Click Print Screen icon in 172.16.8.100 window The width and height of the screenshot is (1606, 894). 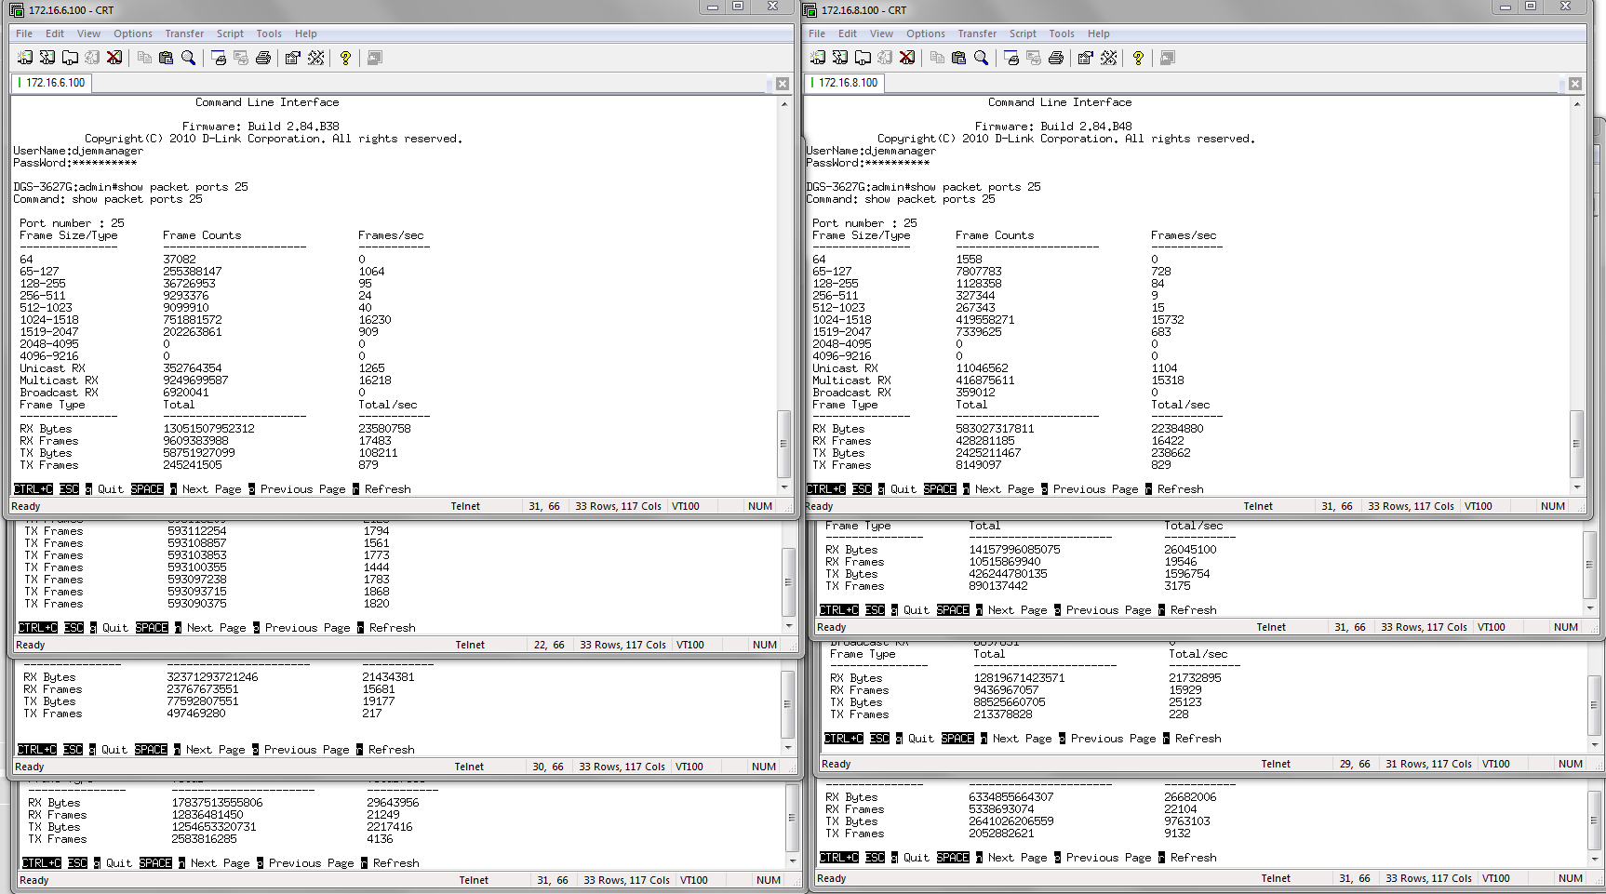pyautogui.click(x=1011, y=58)
